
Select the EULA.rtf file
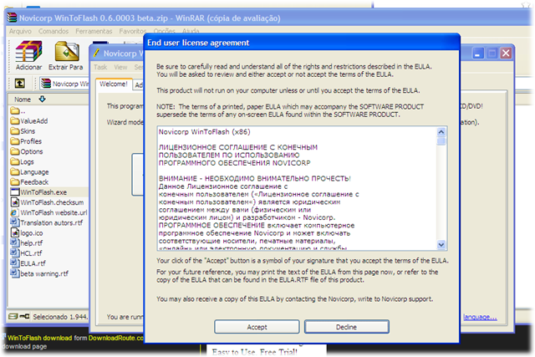point(28,263)
